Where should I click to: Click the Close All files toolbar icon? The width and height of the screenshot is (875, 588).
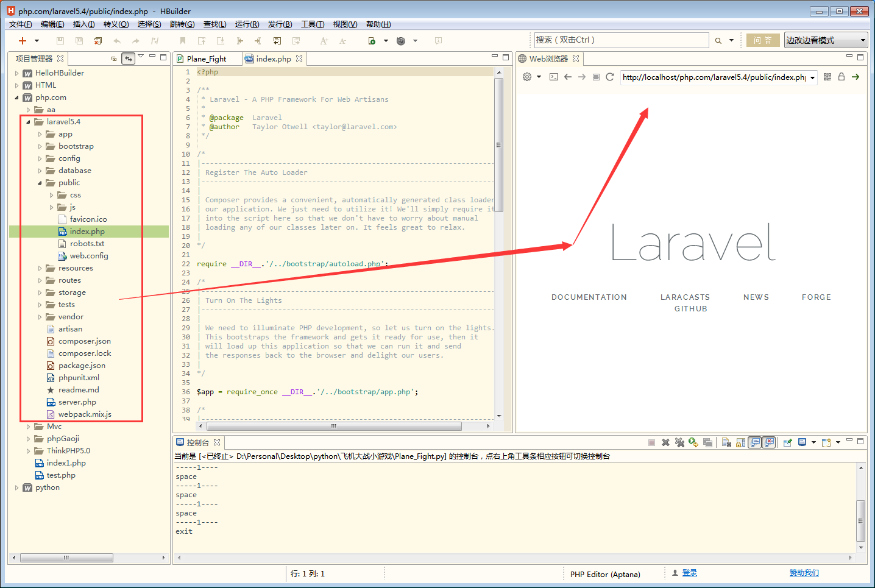[x=98, y=41]
